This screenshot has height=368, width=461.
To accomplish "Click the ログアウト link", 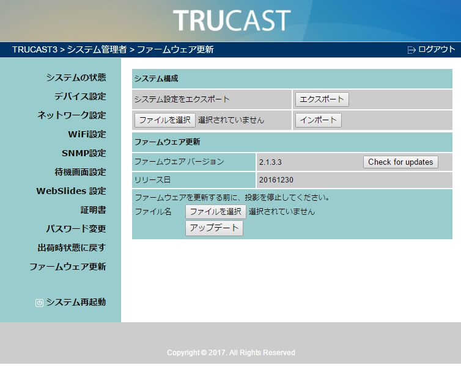I will tap(437, 49).
